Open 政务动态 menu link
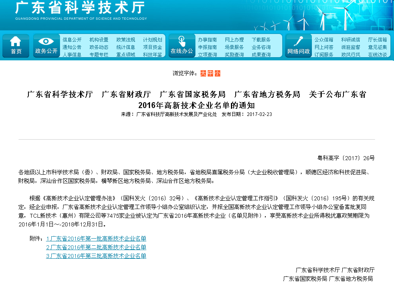The height and width of the screenshot is (282, 394). [x=99, y=47]
